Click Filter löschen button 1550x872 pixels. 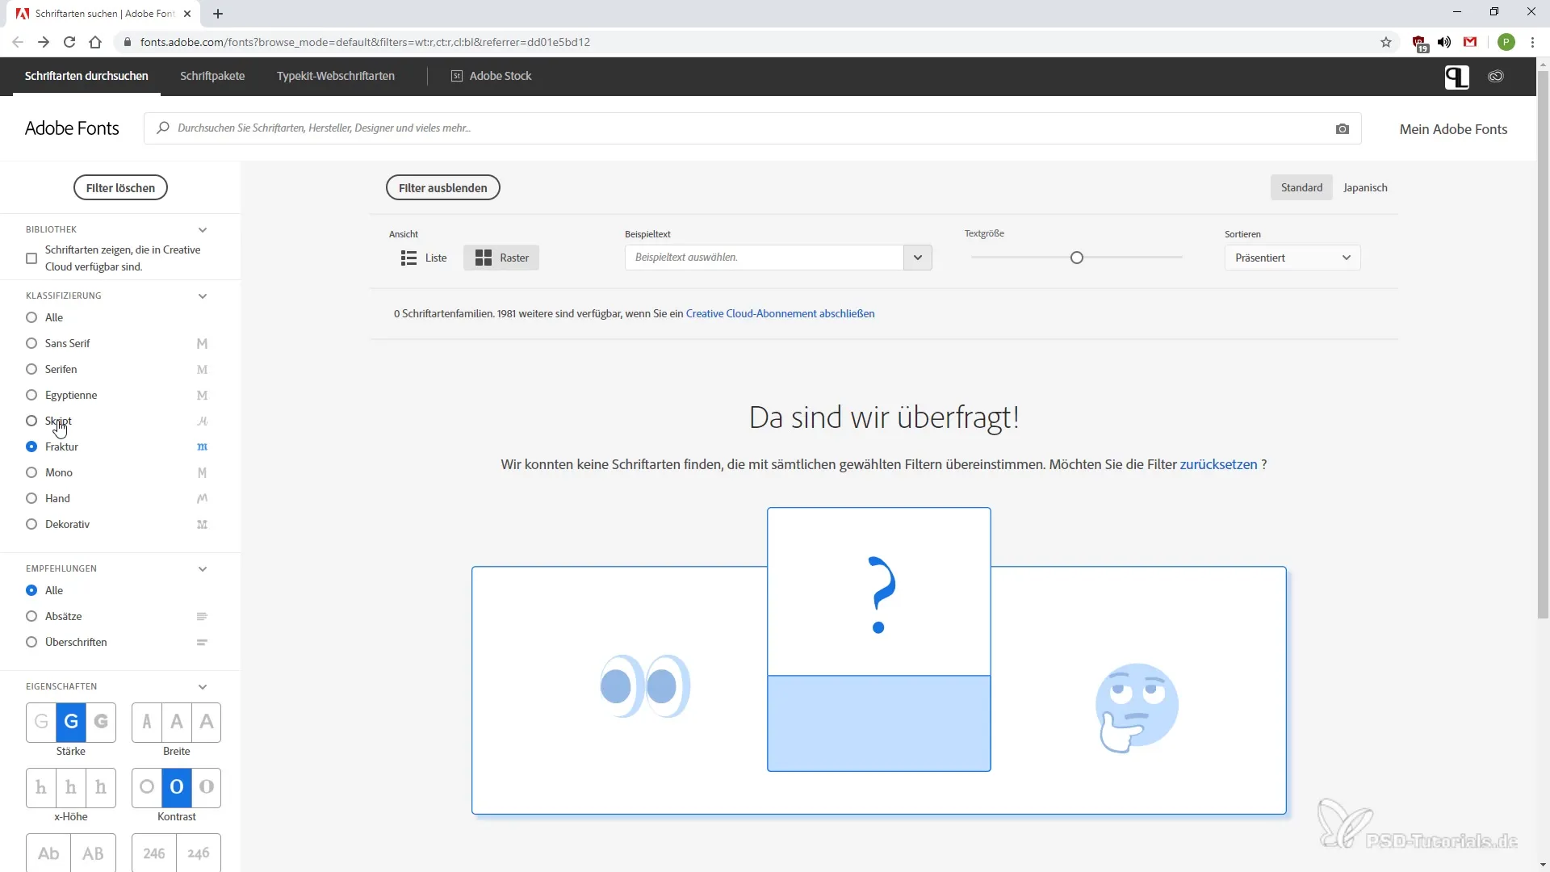[120, 188]
